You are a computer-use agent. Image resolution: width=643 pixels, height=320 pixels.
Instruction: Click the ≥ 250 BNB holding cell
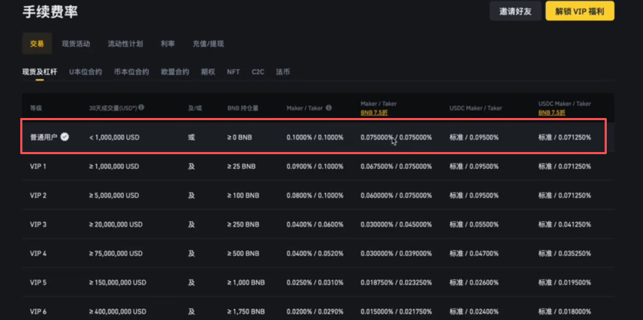tap(243, 224)
